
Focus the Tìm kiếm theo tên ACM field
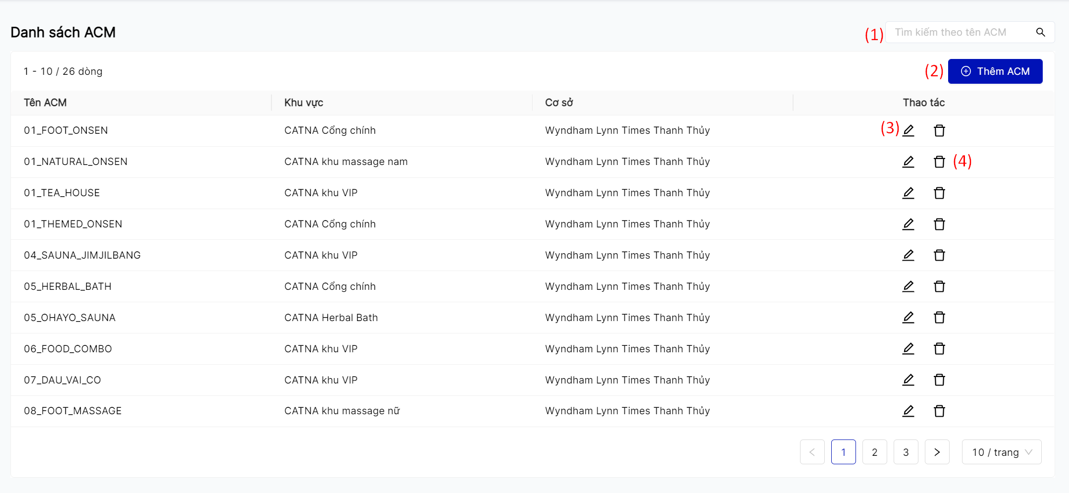tap(959, 32)
